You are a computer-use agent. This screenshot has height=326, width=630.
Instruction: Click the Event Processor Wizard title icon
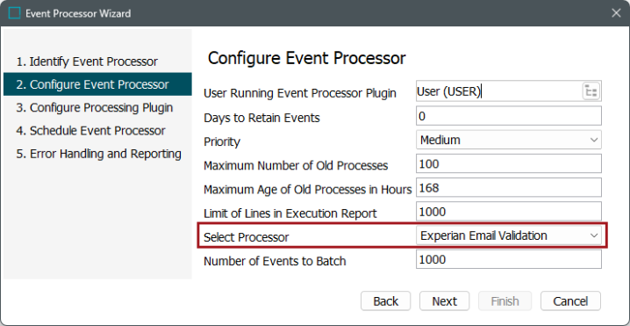tap(14, 13)
